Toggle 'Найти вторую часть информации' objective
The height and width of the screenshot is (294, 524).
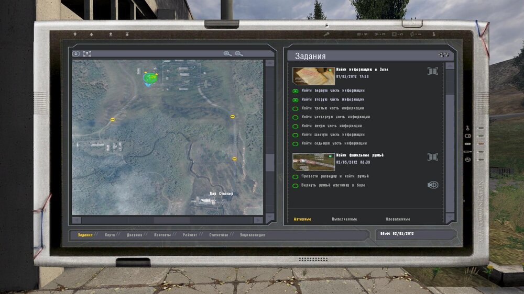296,100
